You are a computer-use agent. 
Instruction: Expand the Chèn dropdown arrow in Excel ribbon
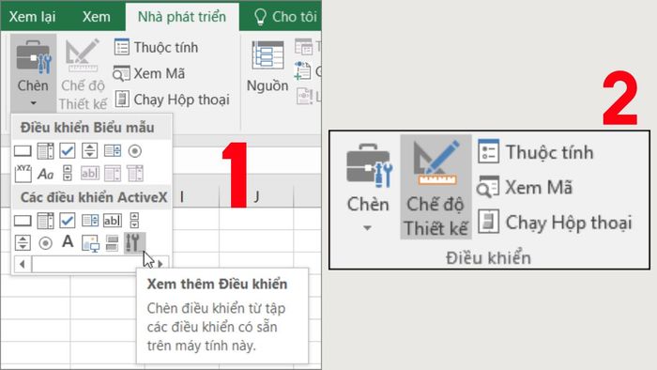(x=33, y=102)
